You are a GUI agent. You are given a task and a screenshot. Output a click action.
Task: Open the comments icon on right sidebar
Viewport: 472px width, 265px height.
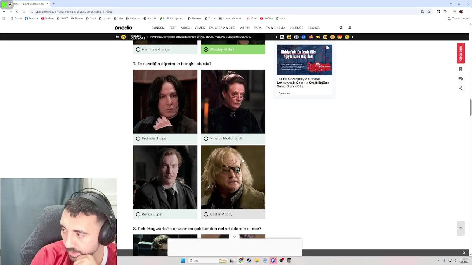tap(461, 78)
